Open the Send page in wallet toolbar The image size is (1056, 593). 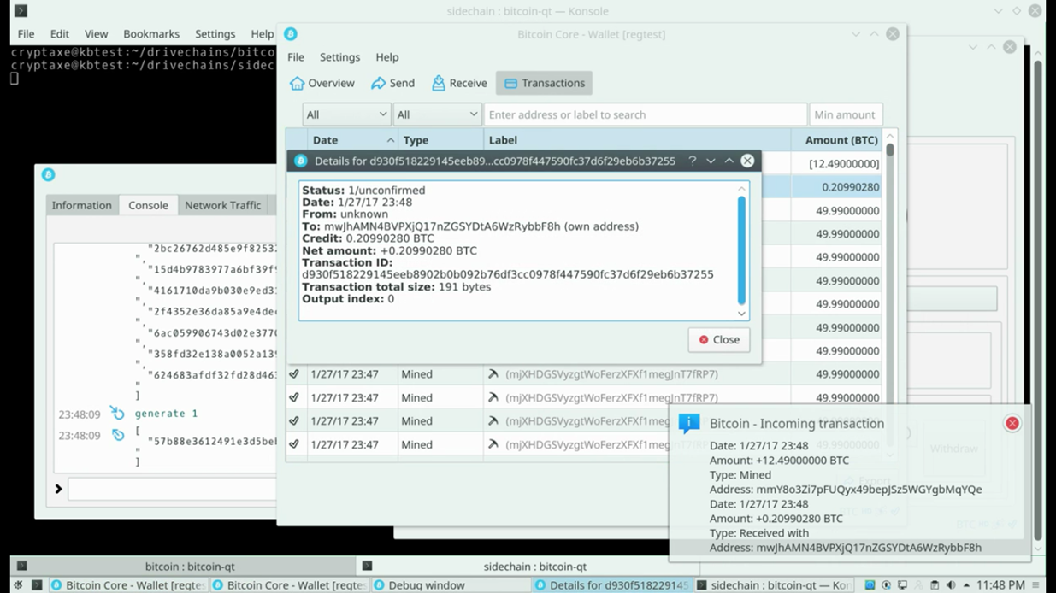click(x=392, y=83)
